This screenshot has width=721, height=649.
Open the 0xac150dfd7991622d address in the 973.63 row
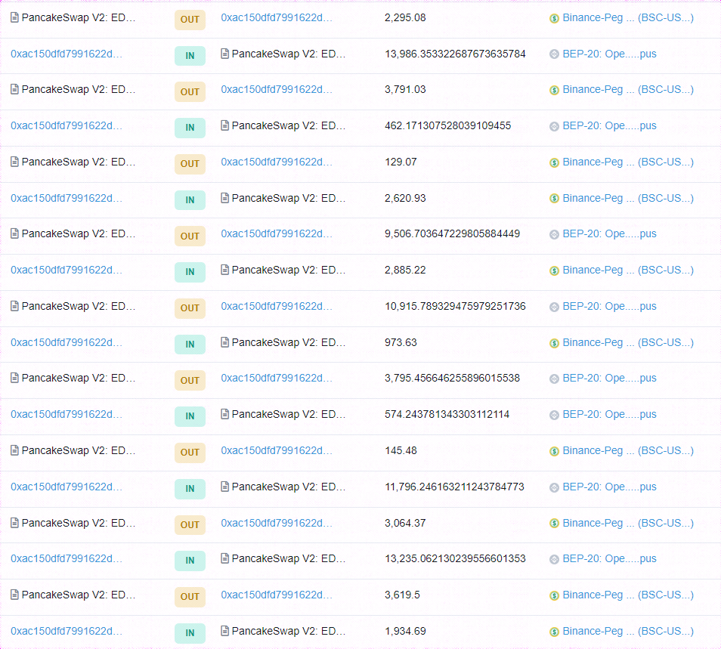pyautogui.click(x=67, y=342)
